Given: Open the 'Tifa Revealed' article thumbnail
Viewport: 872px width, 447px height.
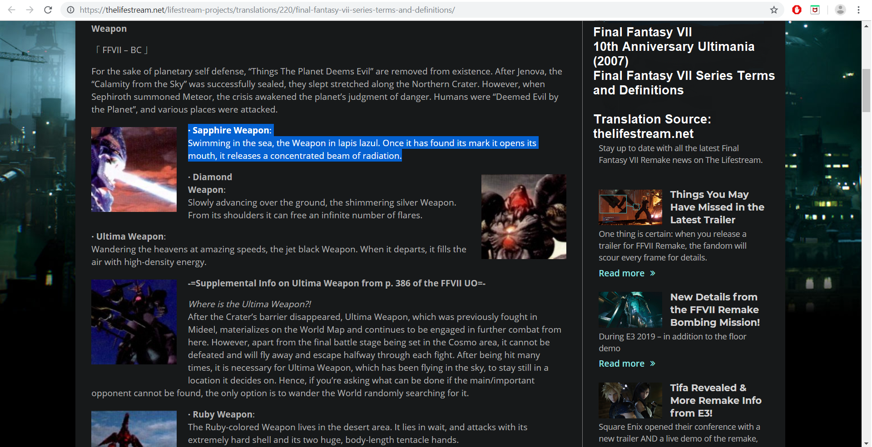Looking at the screenshot, I should click(x=630, y=400).
